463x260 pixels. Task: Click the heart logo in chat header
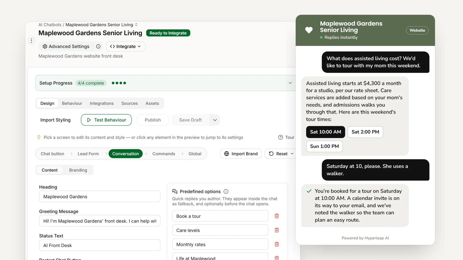[309, 30]
